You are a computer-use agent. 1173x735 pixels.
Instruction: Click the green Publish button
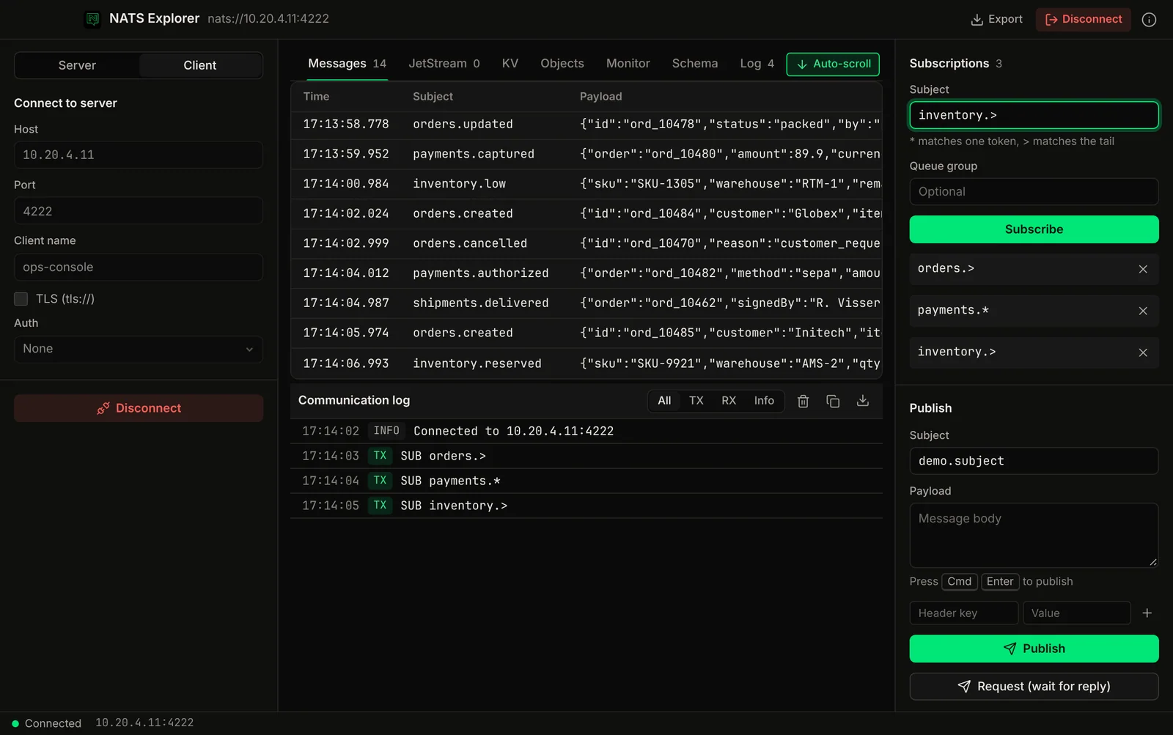pos(1034,649)
